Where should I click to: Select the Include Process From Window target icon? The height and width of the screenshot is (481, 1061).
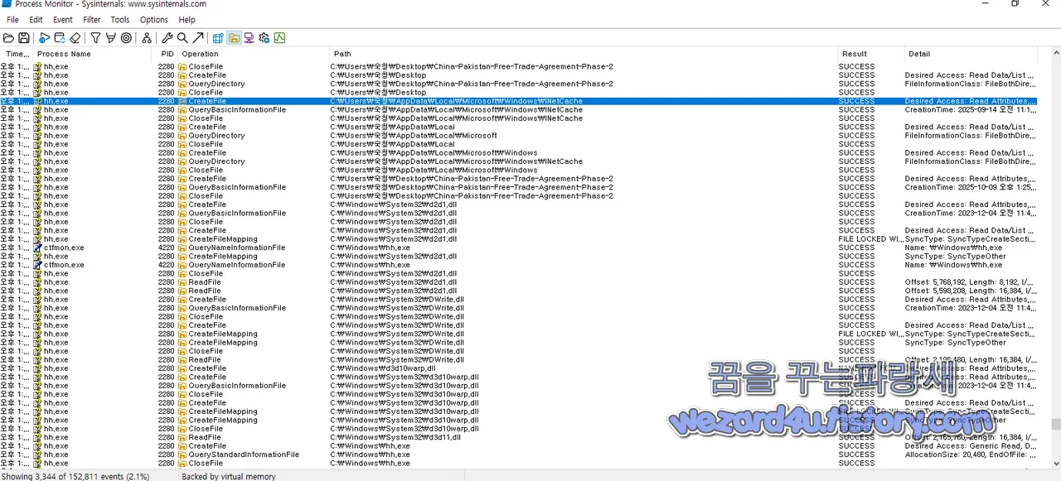click(126, 38)
